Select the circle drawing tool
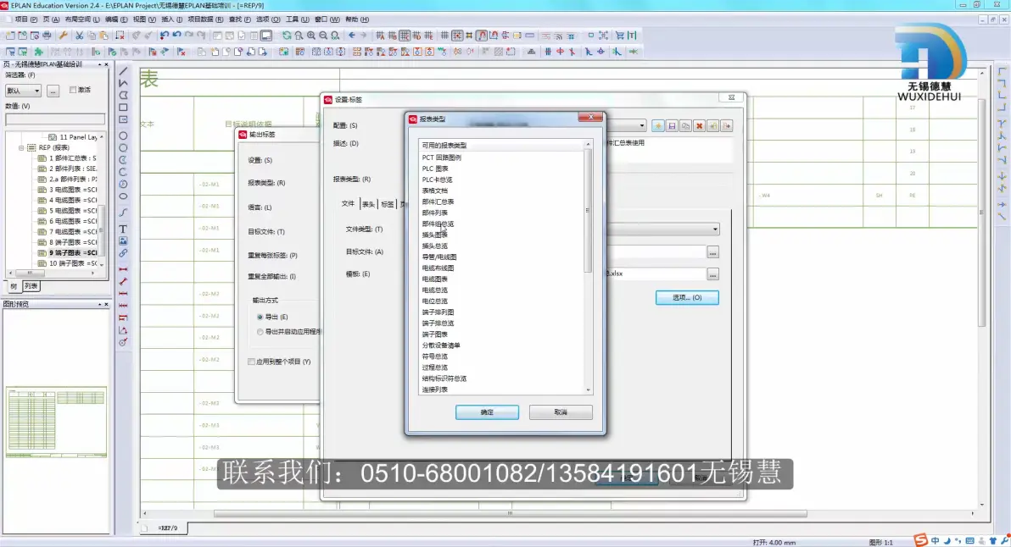 click(123, 135)
